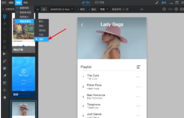Expand the 画板背景色 submenu entry
Viewport: 184px width, 118px height.
point(25,21)
